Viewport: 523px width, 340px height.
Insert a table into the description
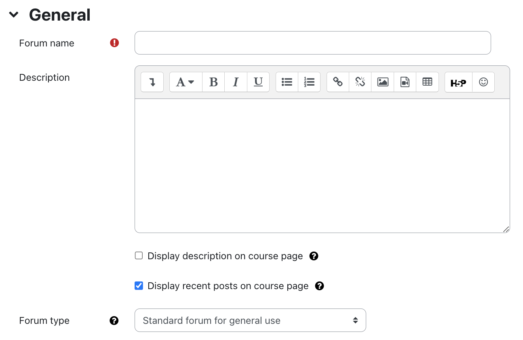click(427, 82)
